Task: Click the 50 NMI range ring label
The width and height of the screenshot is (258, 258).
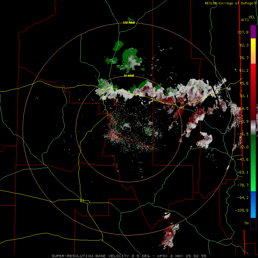Action: [x=129, y=76]
